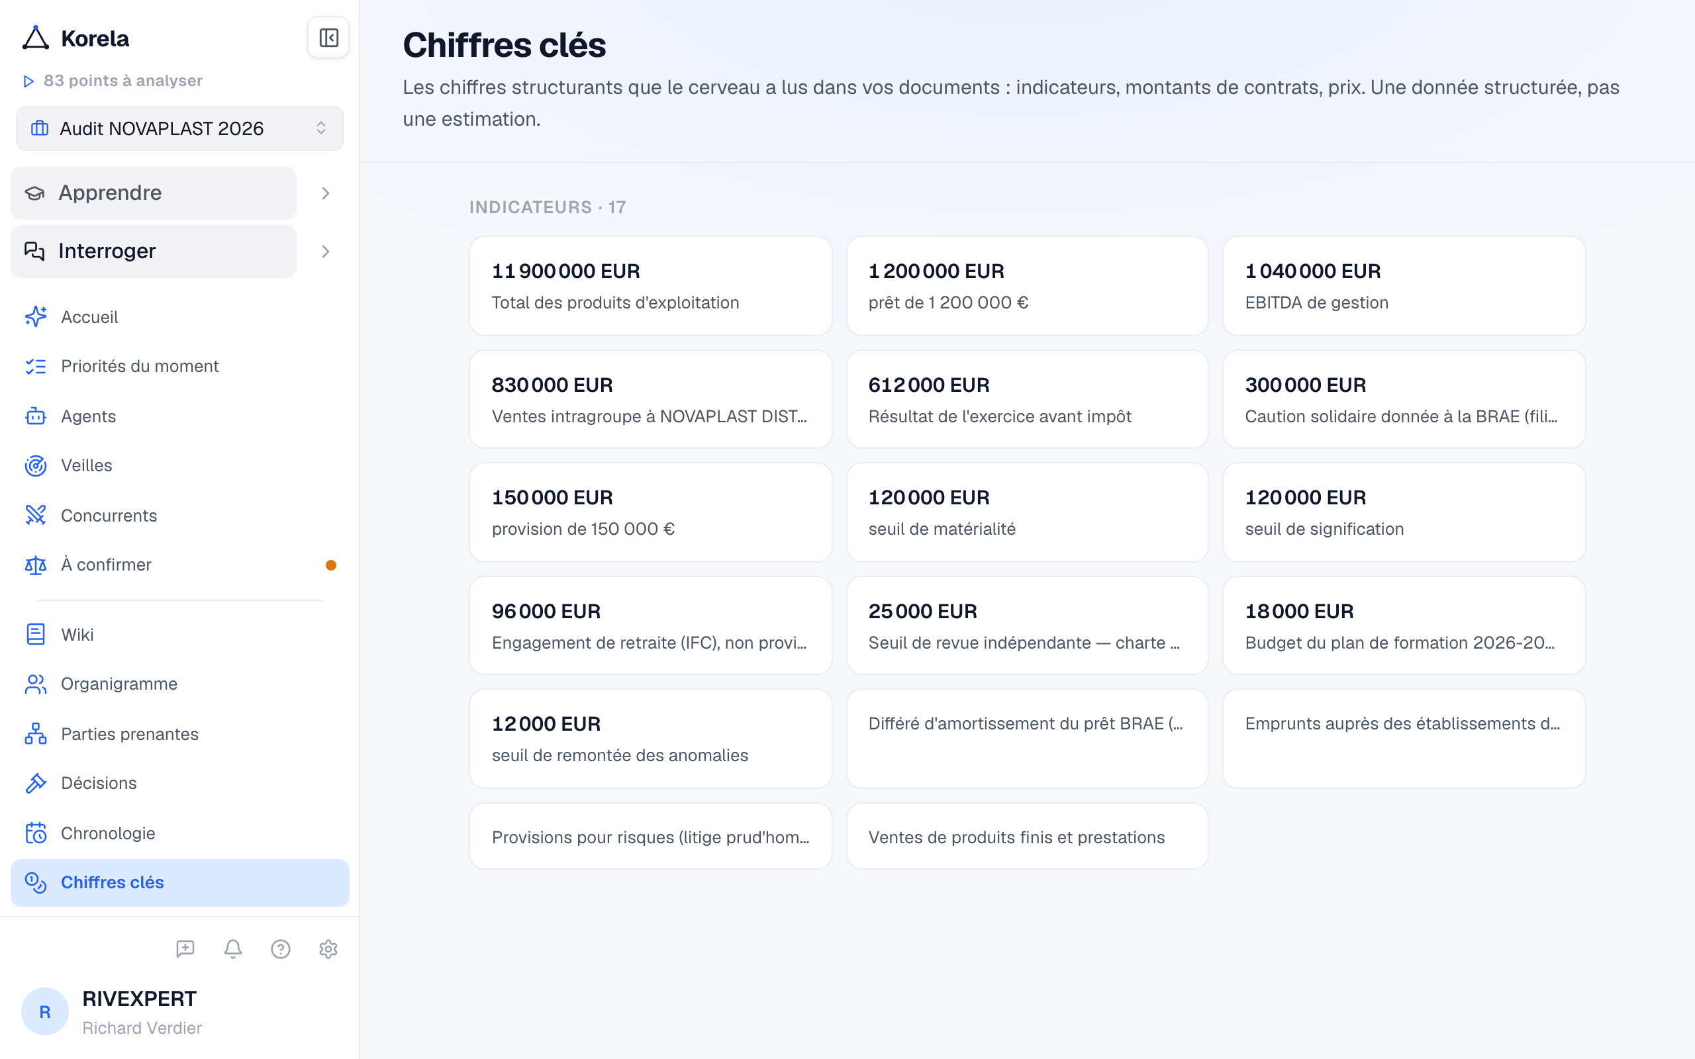Image resolution: width=1695 pixels, height=1059 pixels.
Task: Expand the Interroger section chevron
Action: click(325, 252)
